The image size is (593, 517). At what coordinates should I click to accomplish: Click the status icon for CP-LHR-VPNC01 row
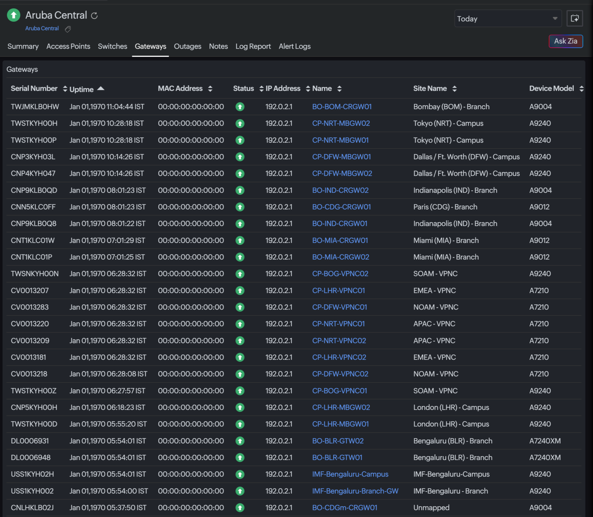[240, 290]
